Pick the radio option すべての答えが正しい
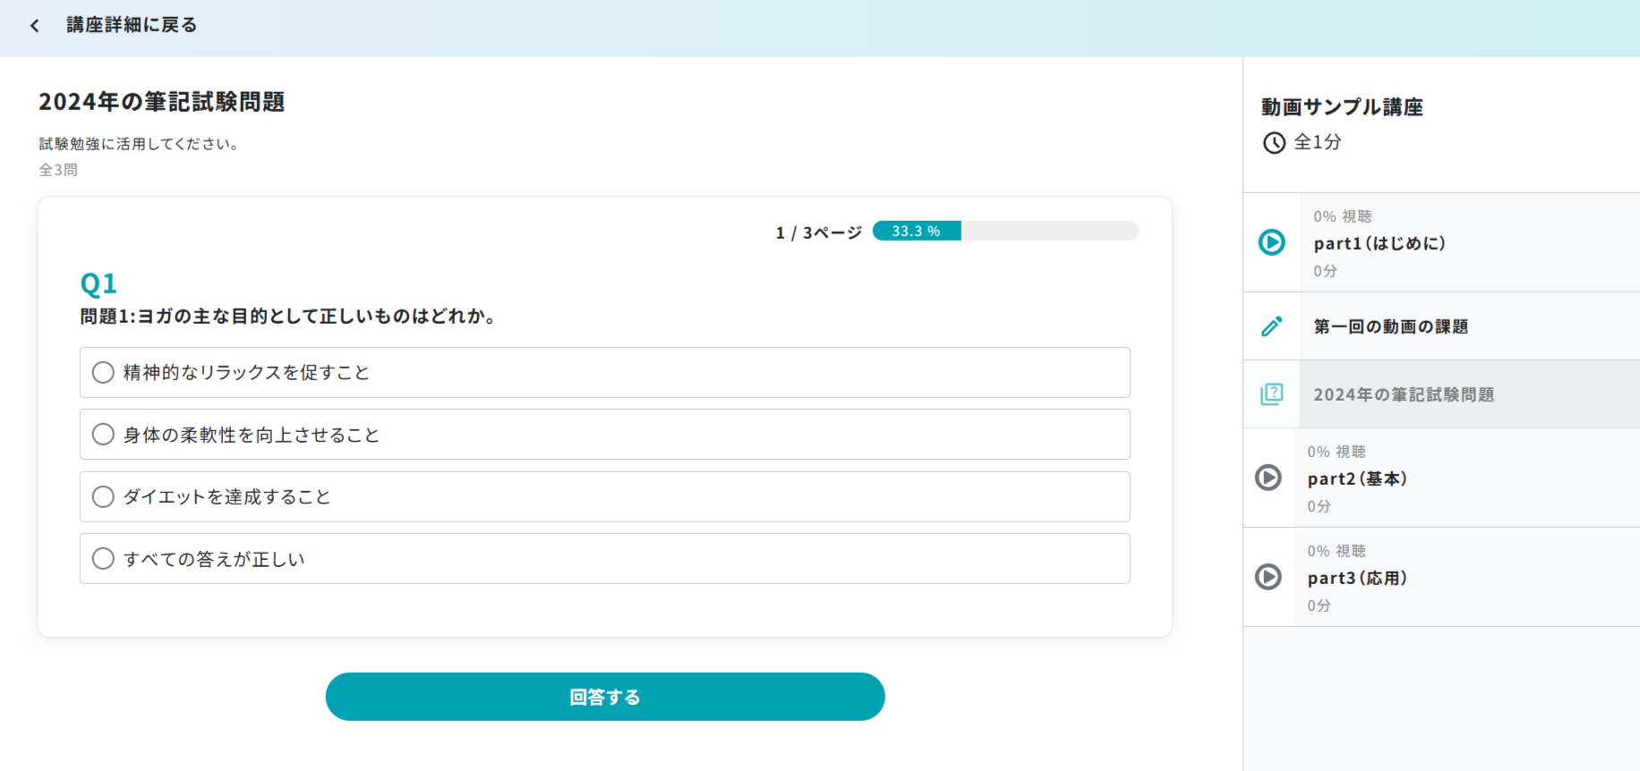The width and height of the screenshot is (1640, 771). coord(104,559)
